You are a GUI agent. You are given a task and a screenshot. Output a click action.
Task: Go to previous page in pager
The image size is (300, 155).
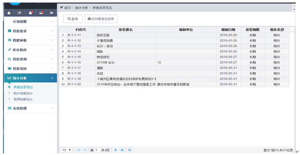(x=85, y=150)
